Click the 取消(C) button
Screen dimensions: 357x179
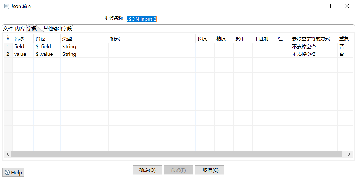click(209, 170)
